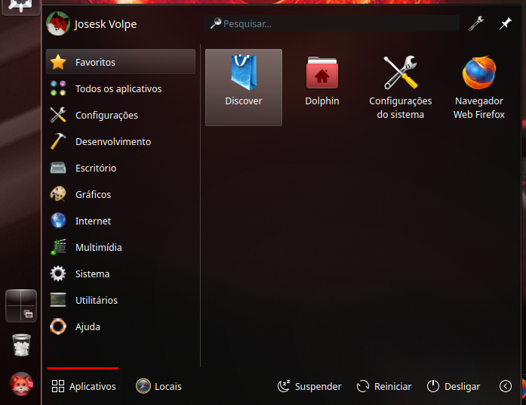Viewport: 526px width, 405px height.
Task: Open the trash bin in panel
Action: coord(21,345)
